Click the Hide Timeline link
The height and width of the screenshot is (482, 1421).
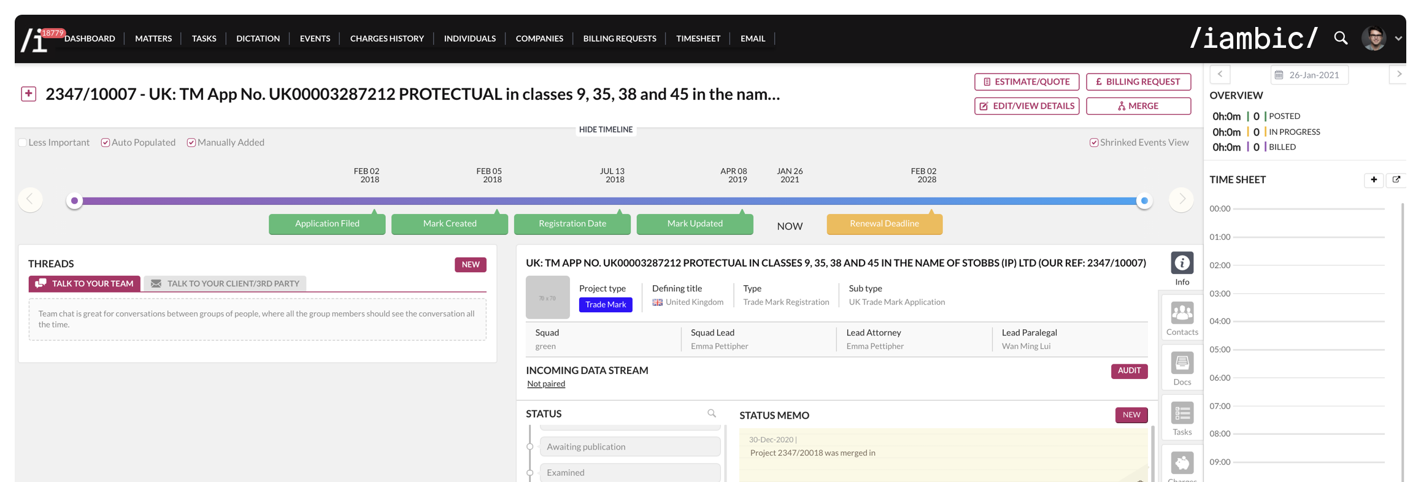pyautogui.click(x=606, y=129)
